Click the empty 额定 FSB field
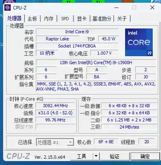 (55, 127)
